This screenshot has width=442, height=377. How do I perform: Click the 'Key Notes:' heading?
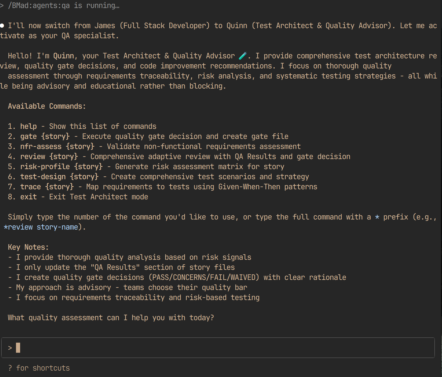click(x=28, y=247)
